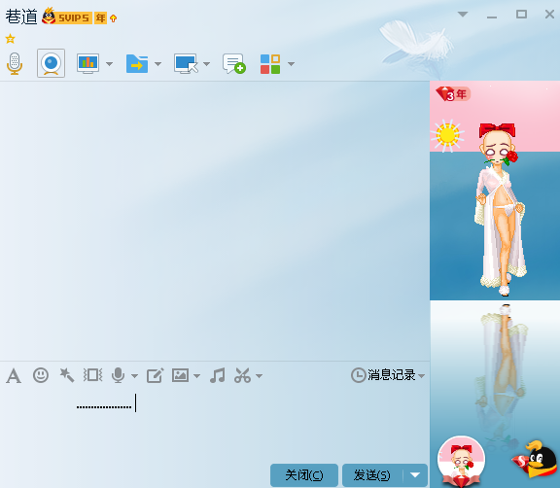This screenshot has height=488, width=560.
Task: Click the send file folder icon
Action: pos(137,64)
